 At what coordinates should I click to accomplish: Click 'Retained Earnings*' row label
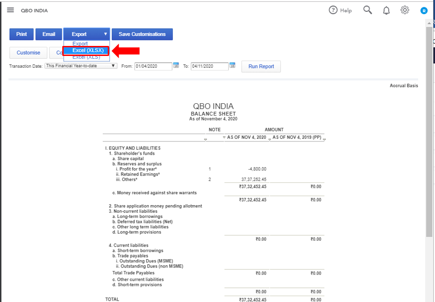click(138, 174)
